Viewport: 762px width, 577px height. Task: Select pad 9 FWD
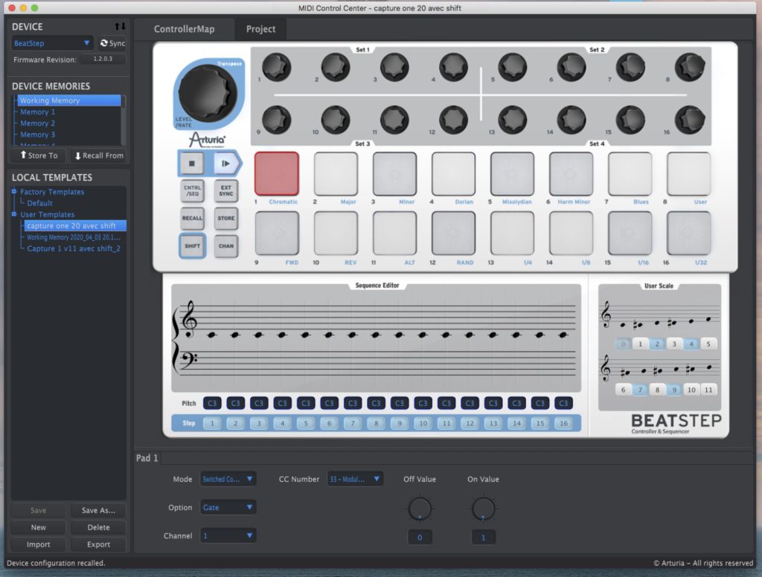pyautogui.click(x=277, y=233)
